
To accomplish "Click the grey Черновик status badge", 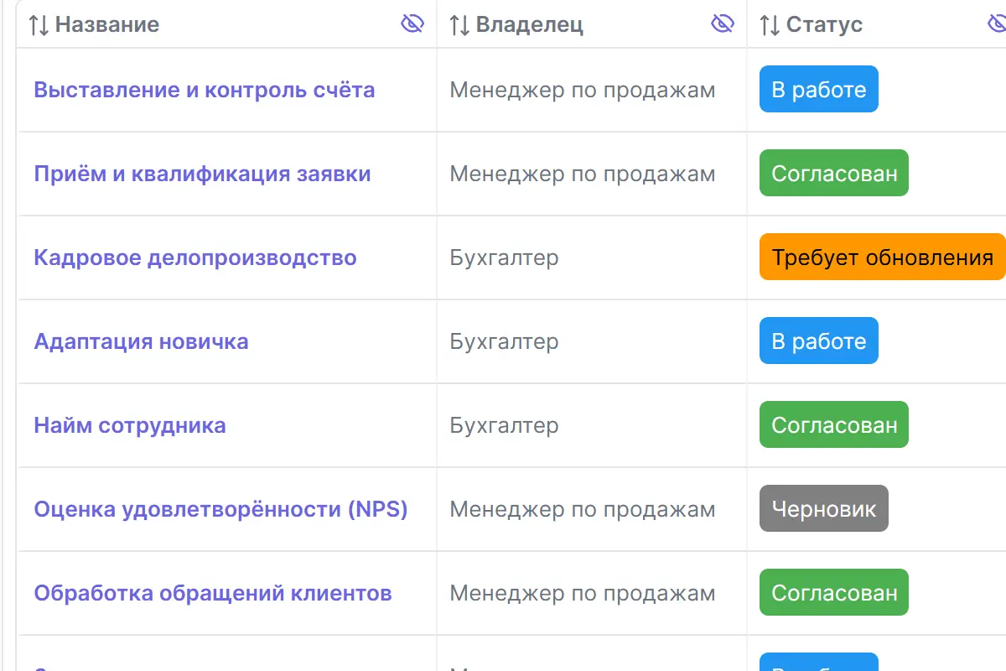I will pos(824,508).
